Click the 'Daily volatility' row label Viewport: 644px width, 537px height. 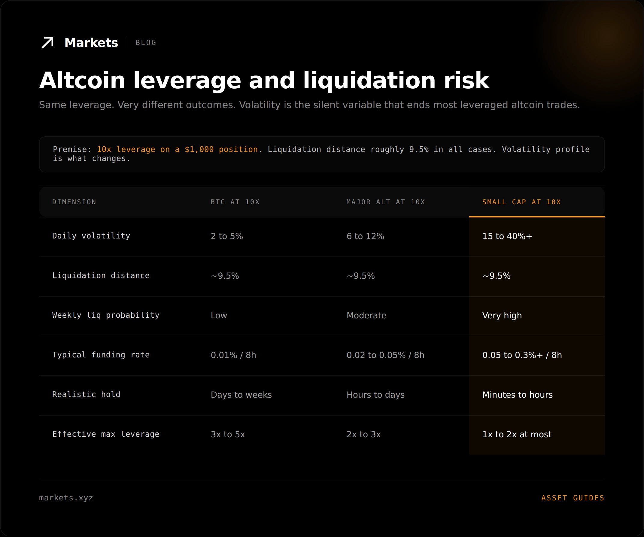[91, 236]
